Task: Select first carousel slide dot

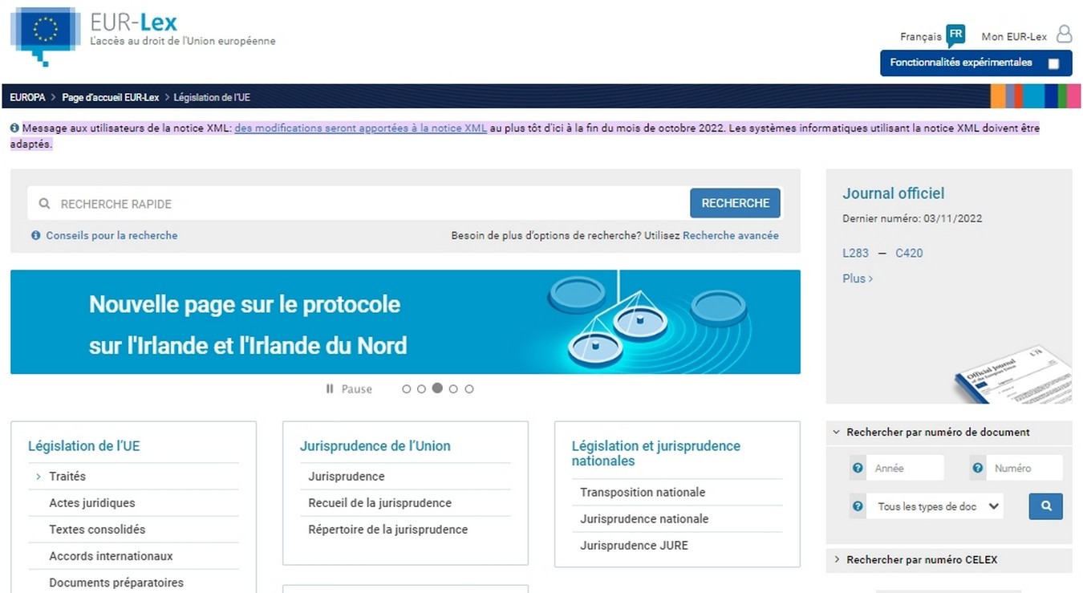Action: (406, 389)
